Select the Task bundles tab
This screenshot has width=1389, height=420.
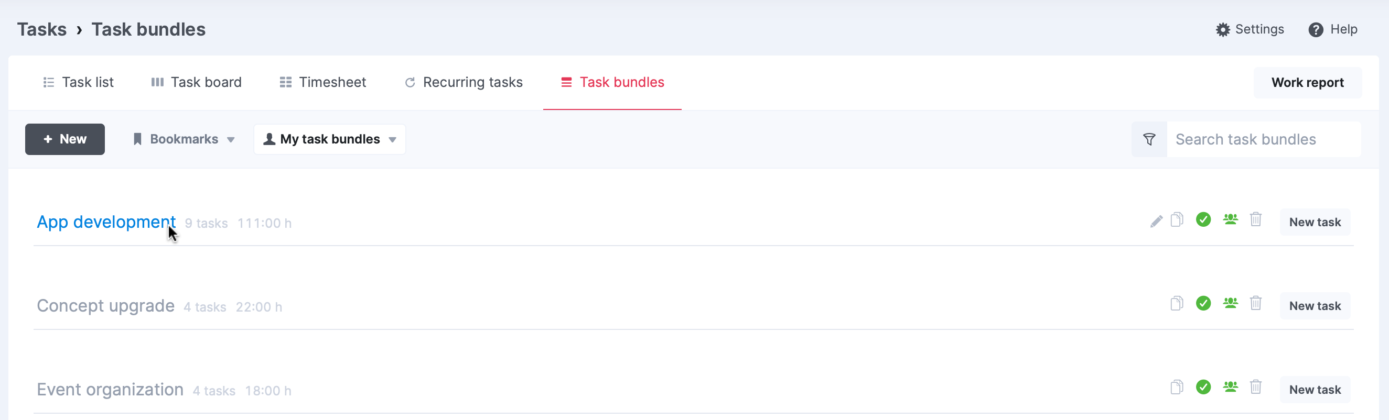click(x=612, y=82)
